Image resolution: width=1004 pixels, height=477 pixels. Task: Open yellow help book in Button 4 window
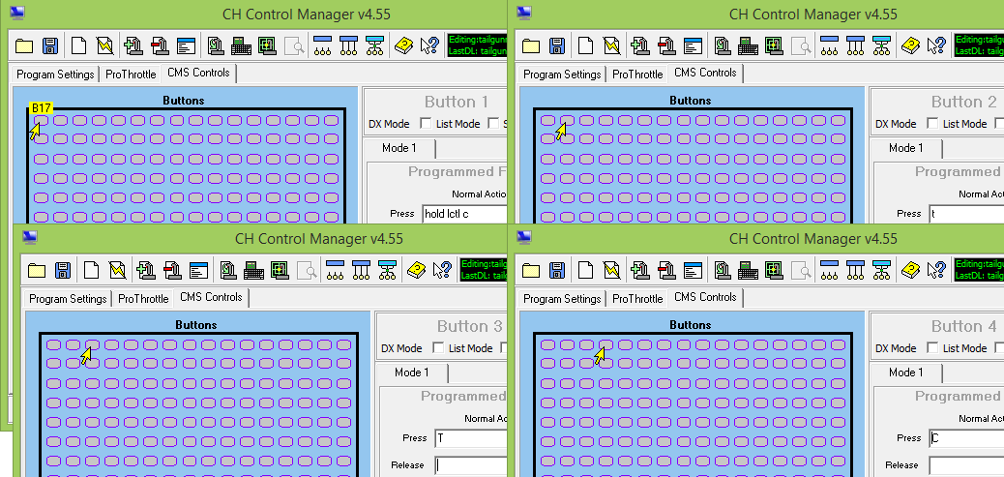click(x=910, y=270)
